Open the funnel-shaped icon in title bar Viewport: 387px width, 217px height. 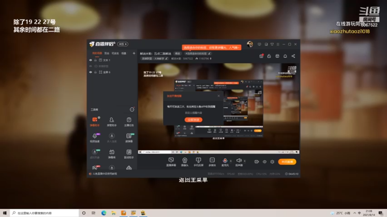click(272, 44)
